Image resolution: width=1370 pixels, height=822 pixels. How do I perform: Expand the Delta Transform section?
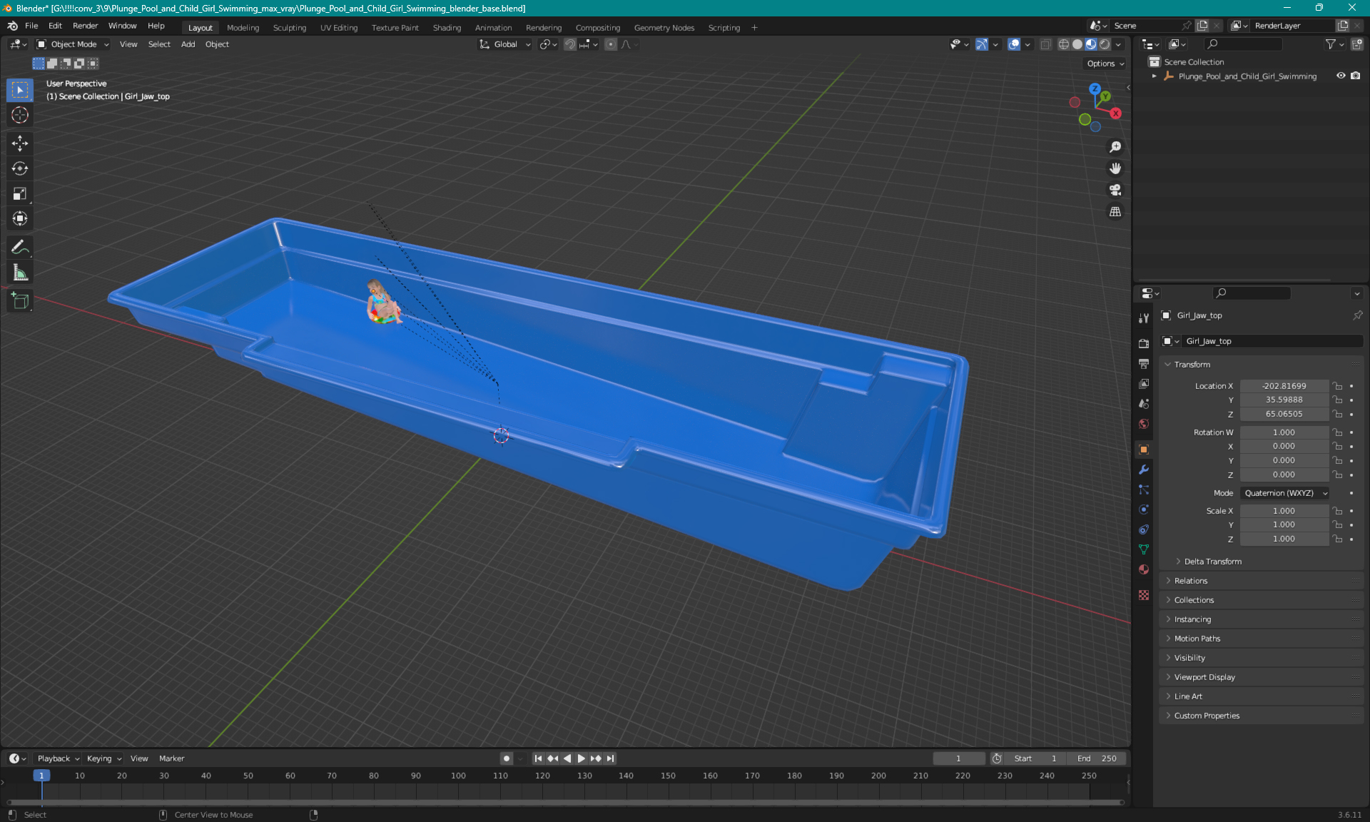pyautogui.click(x=1212, y=561)
